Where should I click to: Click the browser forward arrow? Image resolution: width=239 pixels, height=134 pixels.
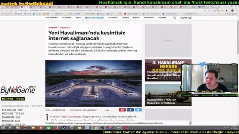tap(7, 11)
